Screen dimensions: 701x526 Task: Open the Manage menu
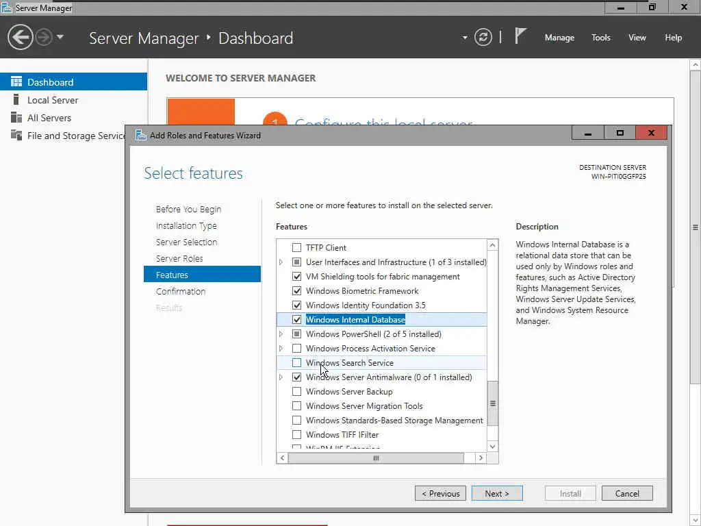[x=559, y=38]
